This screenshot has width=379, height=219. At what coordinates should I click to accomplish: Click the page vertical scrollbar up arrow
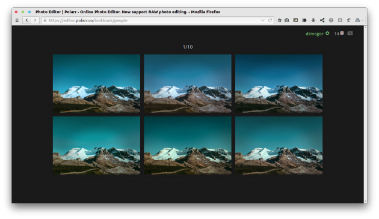366,27
